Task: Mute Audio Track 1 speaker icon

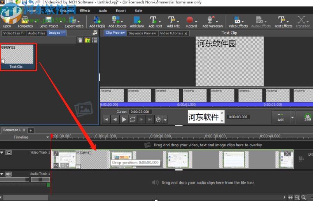Action: 9,174
